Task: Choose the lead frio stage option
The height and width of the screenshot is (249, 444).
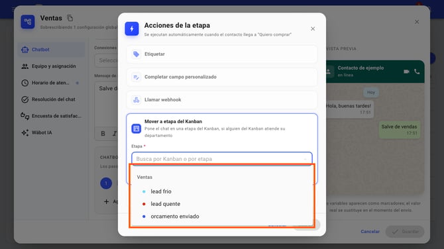Action: click(x=222, y=191)
